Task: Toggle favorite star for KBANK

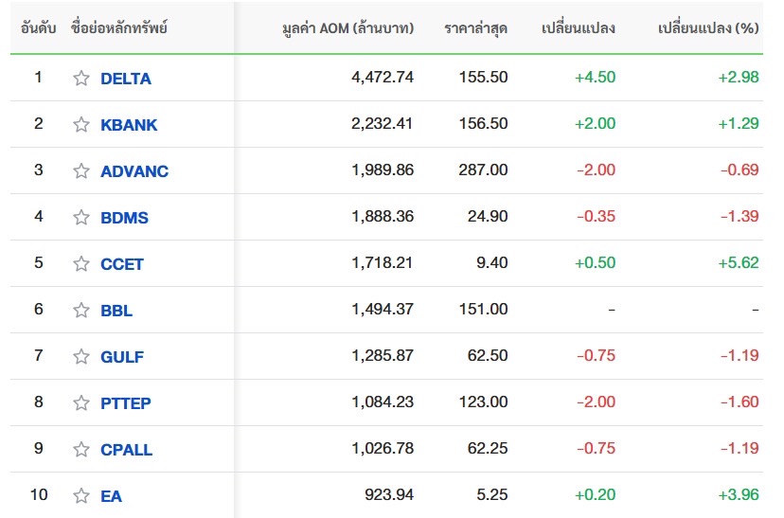Action: pyautogui.click(x=81, y=125)
